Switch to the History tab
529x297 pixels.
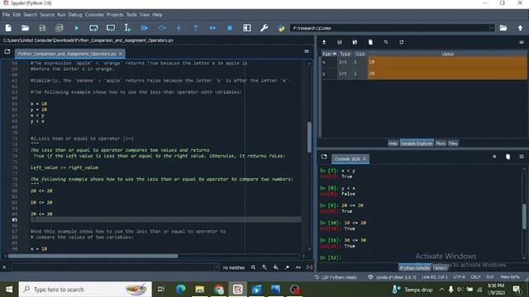click(x=440, y=268)
